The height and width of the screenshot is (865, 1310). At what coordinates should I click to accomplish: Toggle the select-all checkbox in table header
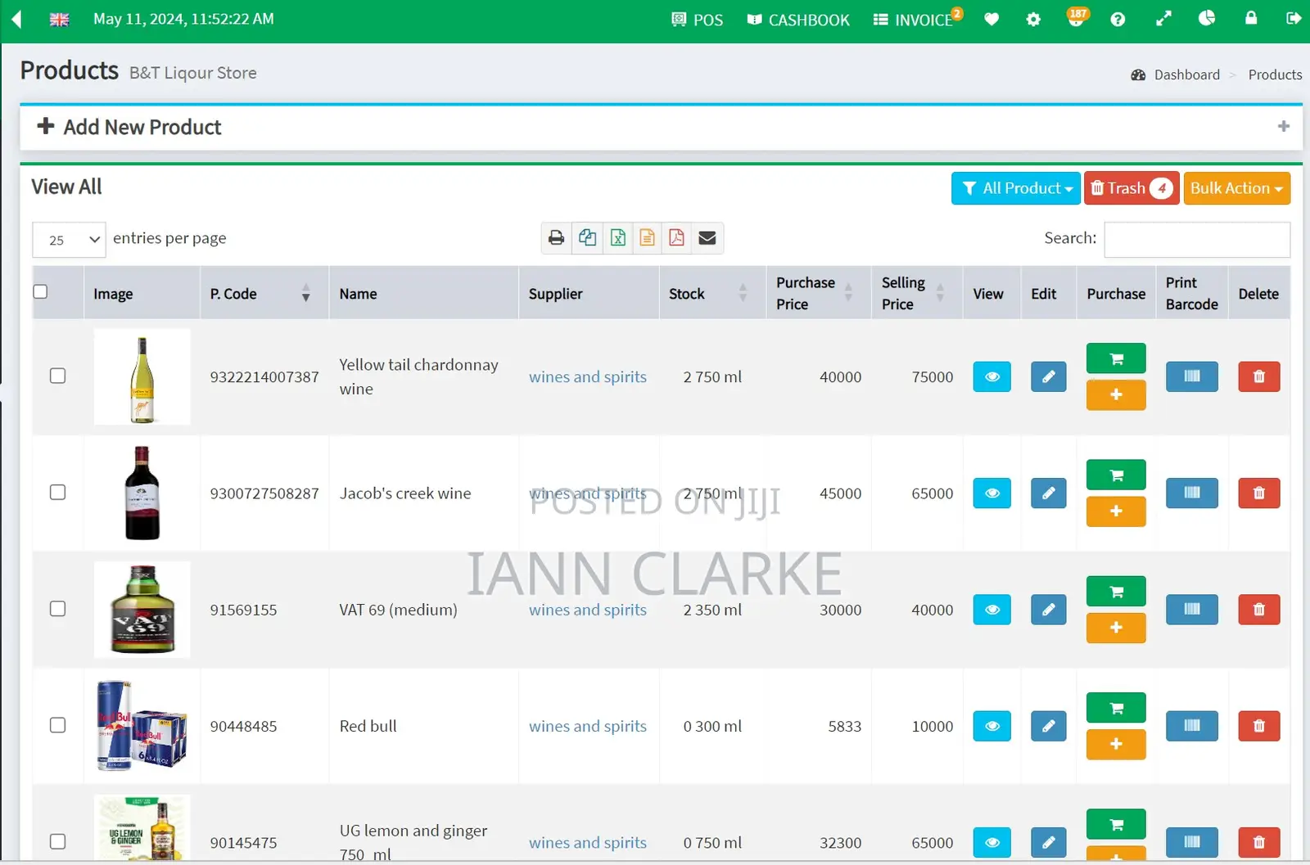point(40,291)
